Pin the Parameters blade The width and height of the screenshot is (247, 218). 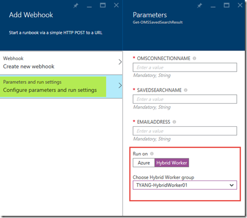click(x=199, y=5)
